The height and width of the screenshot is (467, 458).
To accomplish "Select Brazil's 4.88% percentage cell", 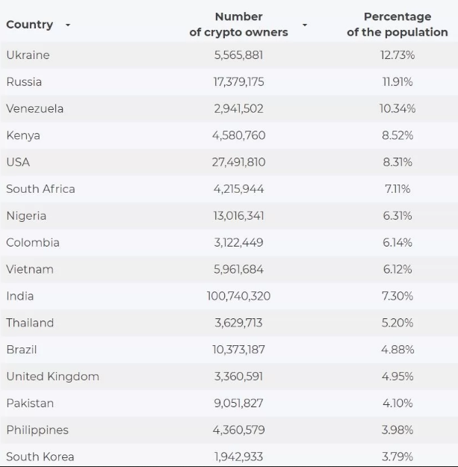I will [x=397, y=350].
